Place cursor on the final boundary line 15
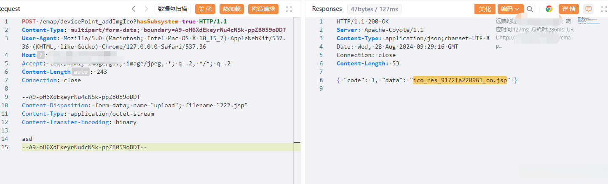 click(x=84, y=147)
